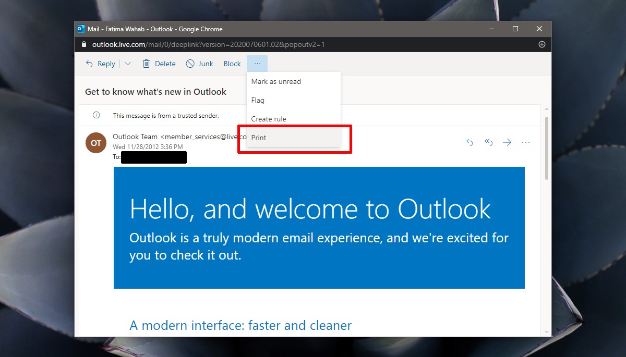Forward the email using the arrow icon
Image resolution: width=626 pixels, height=357 pixels.
click(x=507, y=142)
